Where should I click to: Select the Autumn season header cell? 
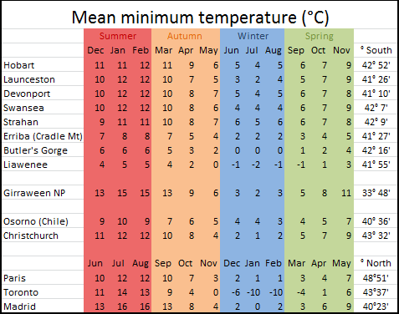185,36
